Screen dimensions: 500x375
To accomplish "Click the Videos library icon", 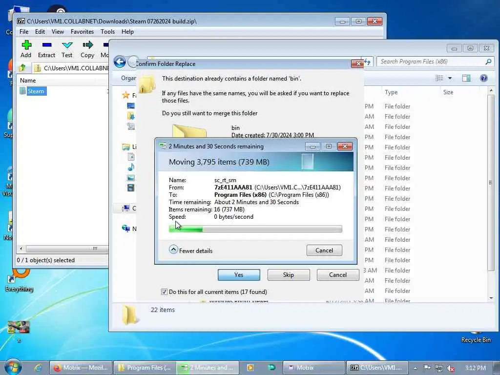I will point(131,188).
